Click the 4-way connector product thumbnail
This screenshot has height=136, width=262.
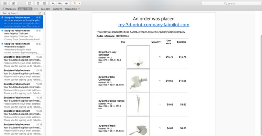click(138, 57)
